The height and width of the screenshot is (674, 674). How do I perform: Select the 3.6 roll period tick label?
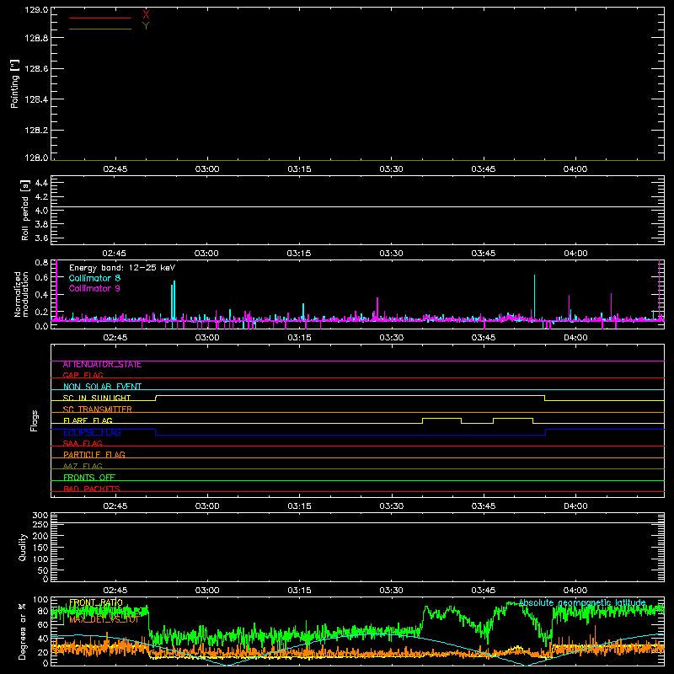pos(41,238)
